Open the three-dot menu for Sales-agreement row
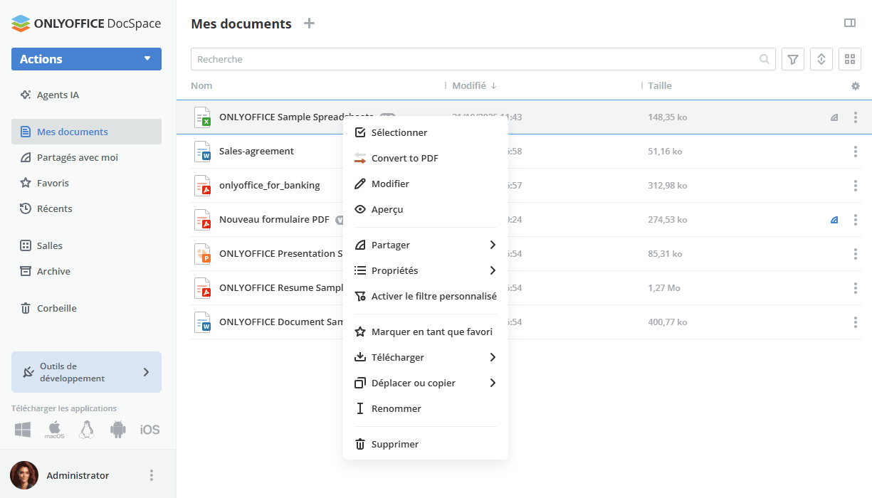The width and height of the screenshot is (872, 498). pos(855,152)
